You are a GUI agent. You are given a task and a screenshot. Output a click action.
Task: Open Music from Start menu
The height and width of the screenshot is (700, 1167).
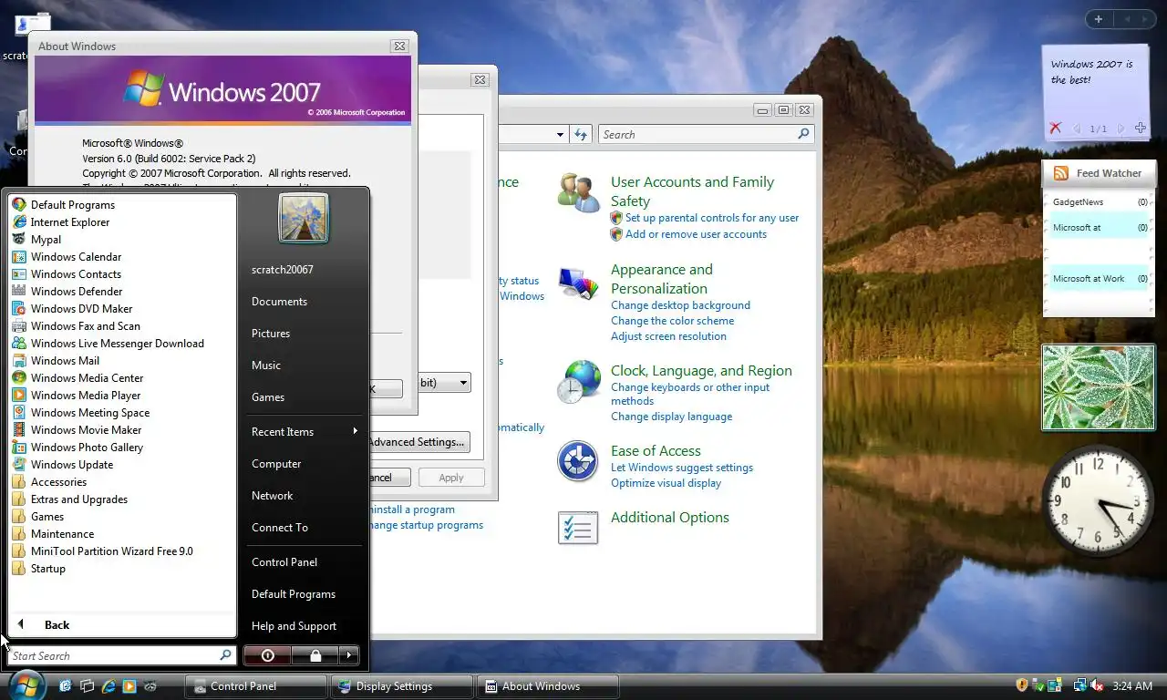tap(266, 365)
